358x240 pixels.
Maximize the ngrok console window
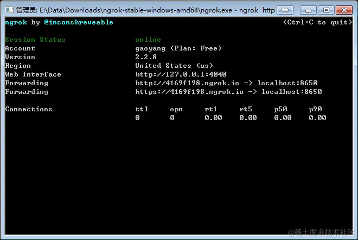coord(326,10)
